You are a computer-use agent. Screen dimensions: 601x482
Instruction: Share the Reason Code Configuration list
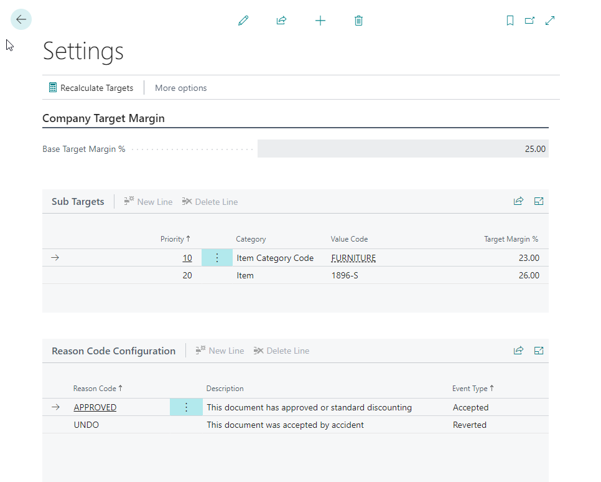point(518,351)
